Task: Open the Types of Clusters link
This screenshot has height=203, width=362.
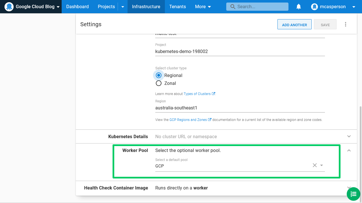Action: pos(198,93)
